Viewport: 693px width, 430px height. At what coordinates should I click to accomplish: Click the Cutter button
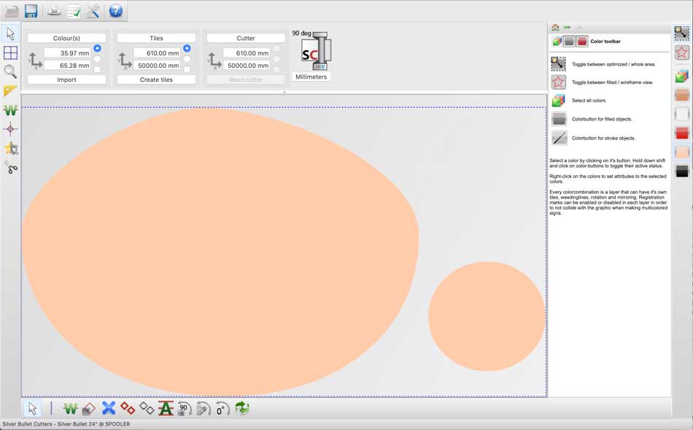click(246, 38)
